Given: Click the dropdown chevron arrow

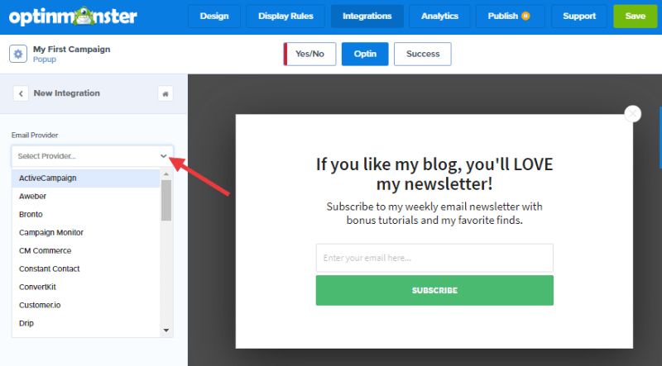Looking at the screenshot, I should [164, 156].
